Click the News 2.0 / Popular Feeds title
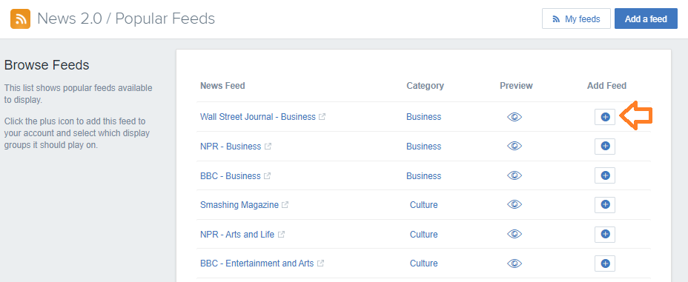The width and height of the screenshot is (688, 282). (126, 19)
